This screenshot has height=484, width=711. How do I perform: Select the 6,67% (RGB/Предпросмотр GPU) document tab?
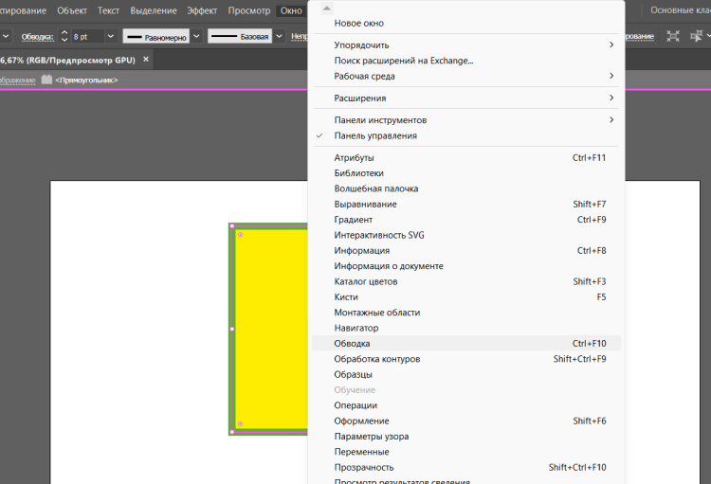(x=68, y=60)
